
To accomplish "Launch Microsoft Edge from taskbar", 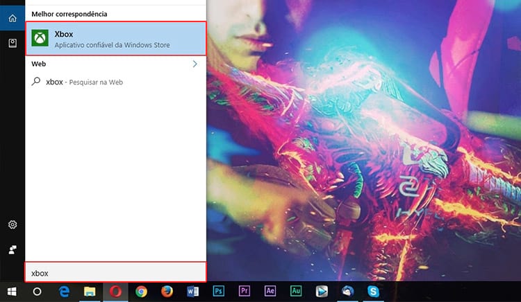I will 64,292.
